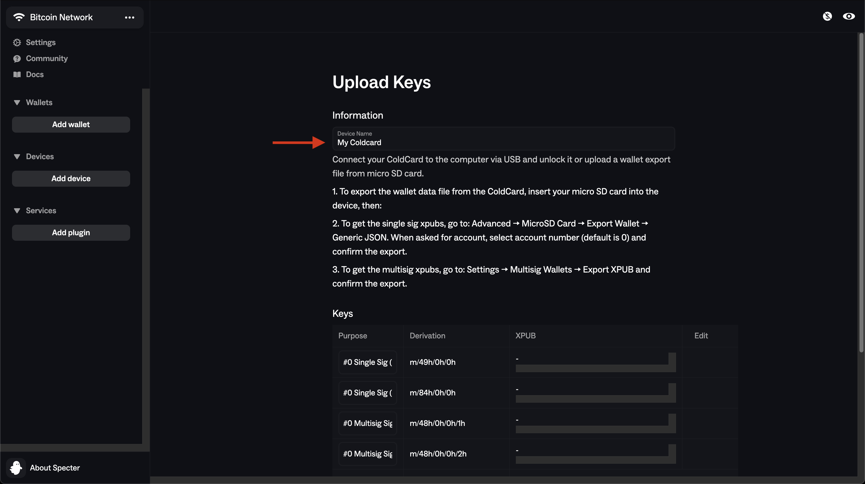Open the Docs menu item
Screen dimensions: 865x484
click(x=35, y=75)
